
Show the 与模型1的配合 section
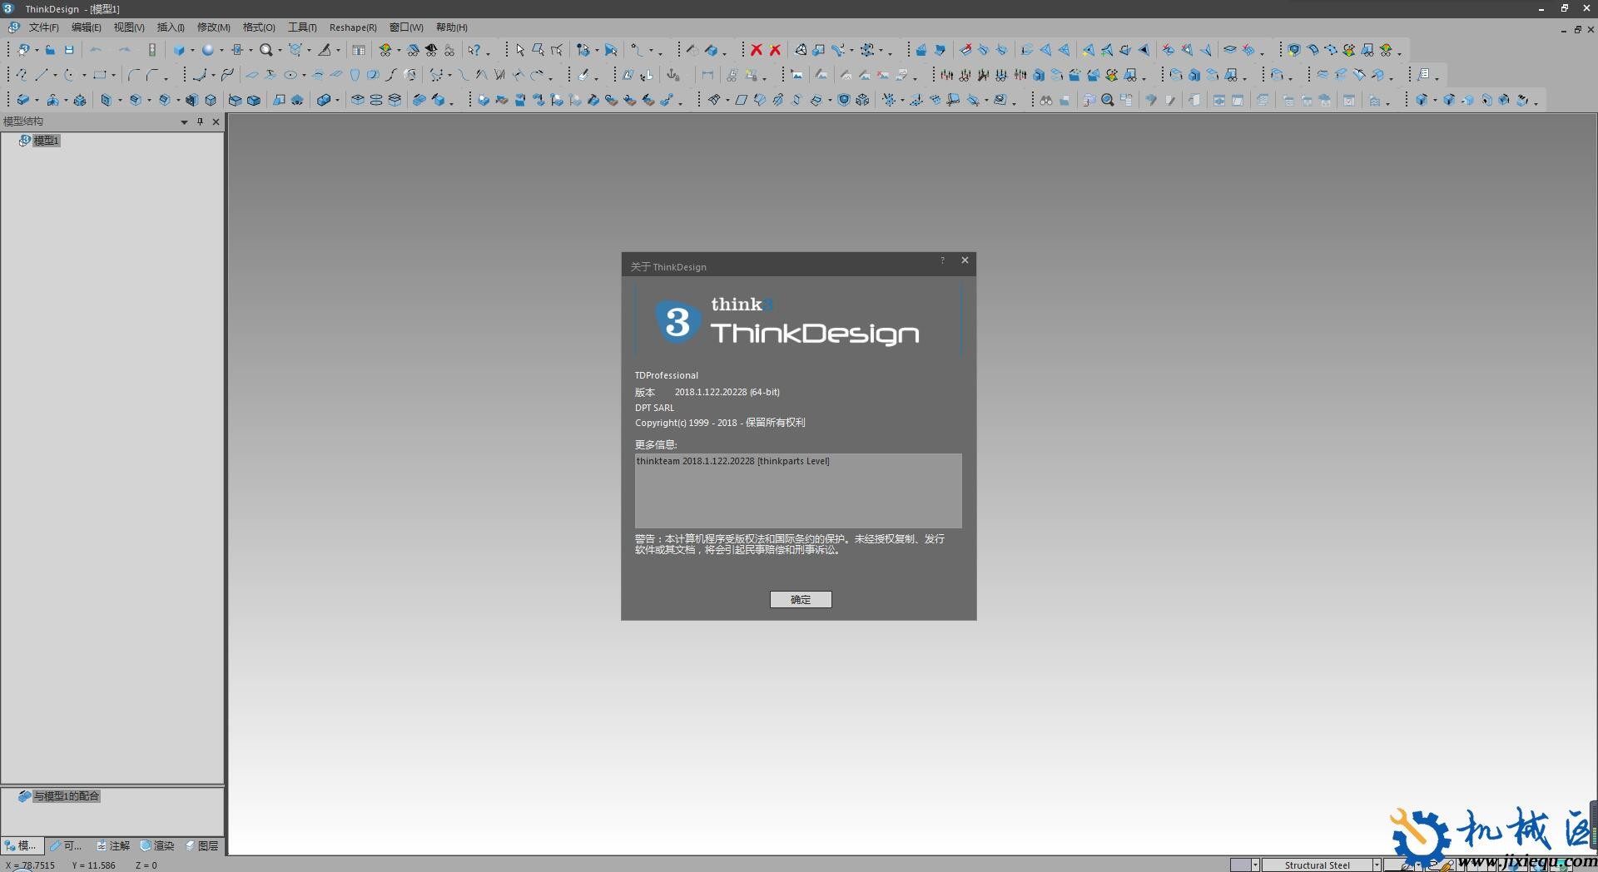click(64, 796)
